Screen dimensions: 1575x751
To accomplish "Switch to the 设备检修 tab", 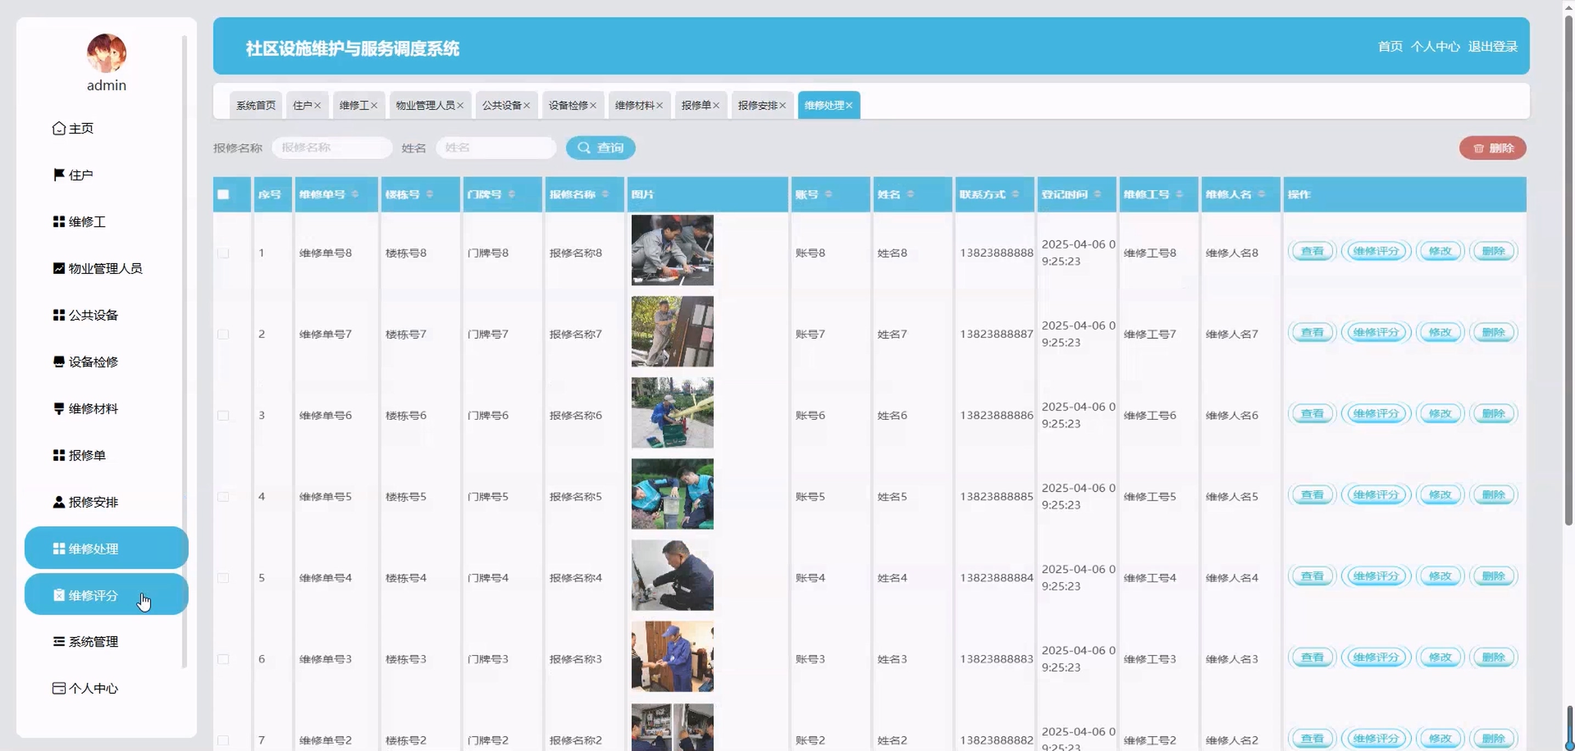I will 568,106.
